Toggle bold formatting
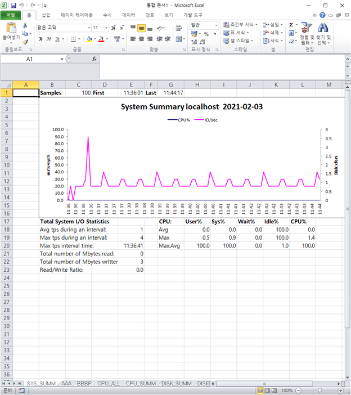 (40, 39)
